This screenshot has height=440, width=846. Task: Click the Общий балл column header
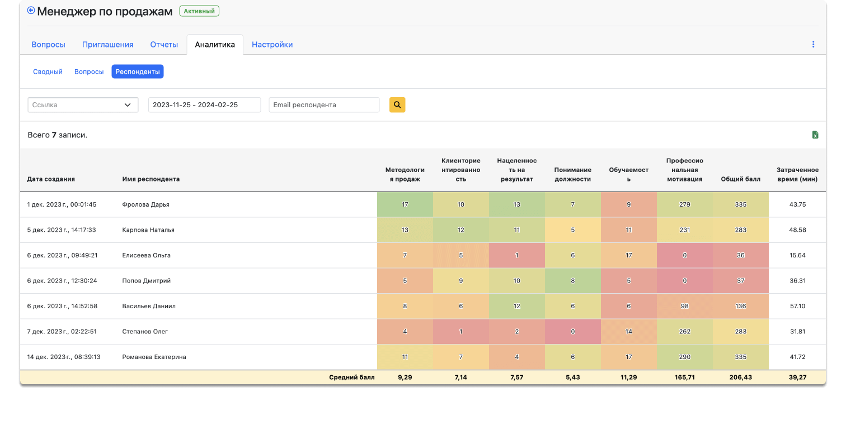pos(740,179)
